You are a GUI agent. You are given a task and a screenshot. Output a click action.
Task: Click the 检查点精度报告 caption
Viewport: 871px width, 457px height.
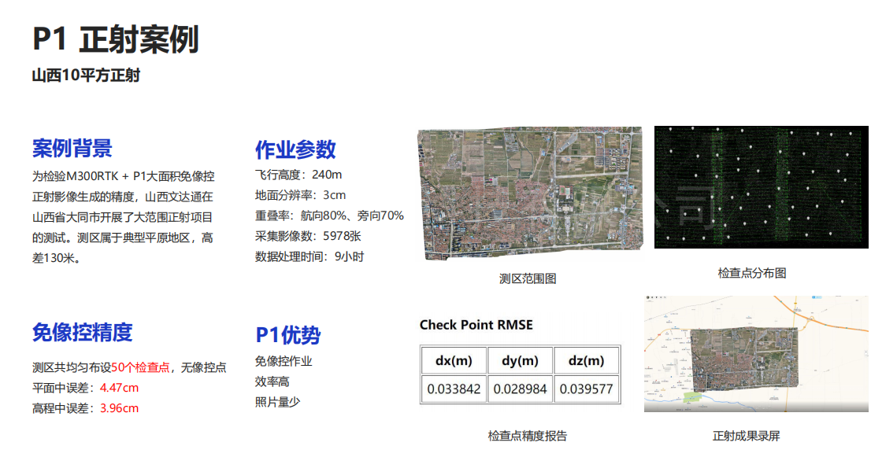(527, 436)
